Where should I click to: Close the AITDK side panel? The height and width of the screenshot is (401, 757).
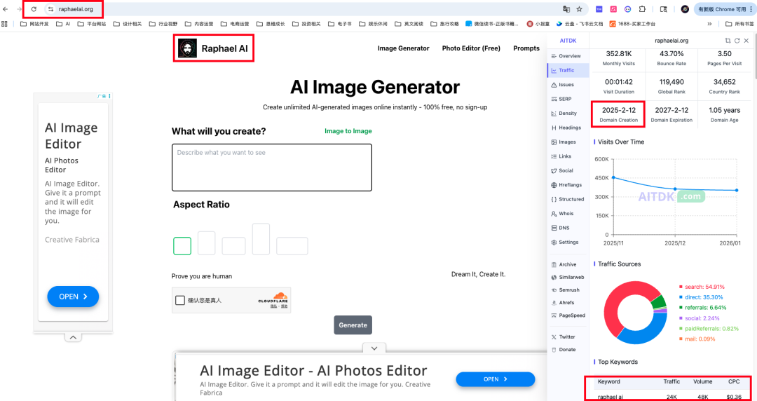[746, 41]
